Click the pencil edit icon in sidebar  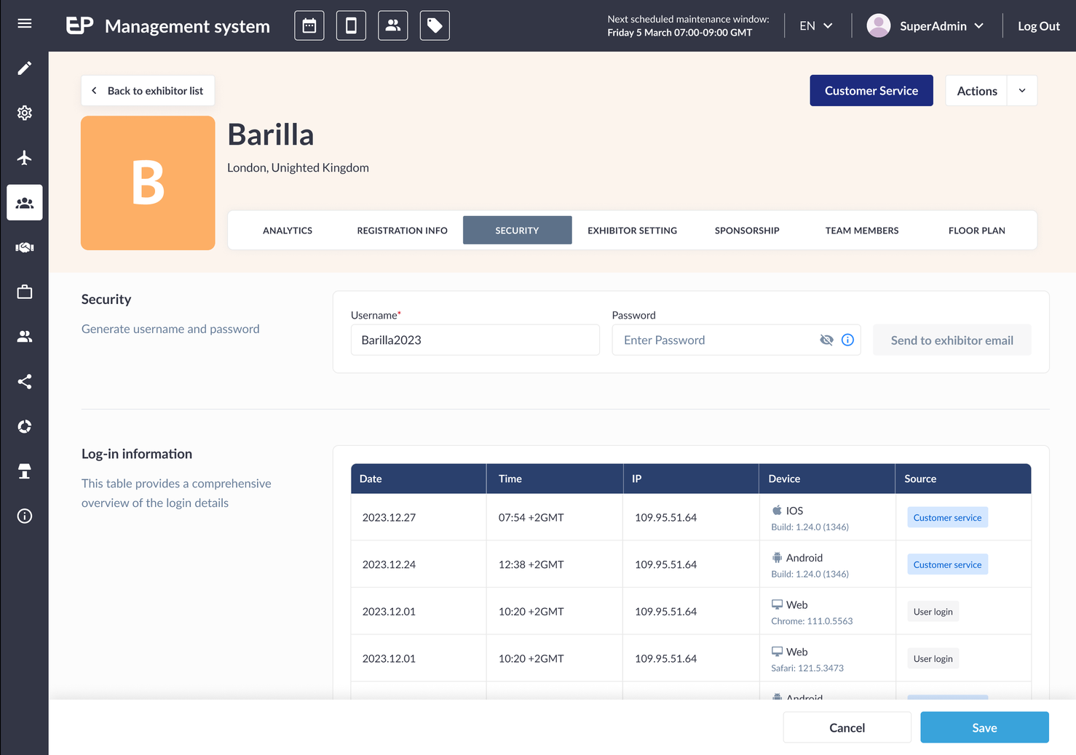(25, 68)
